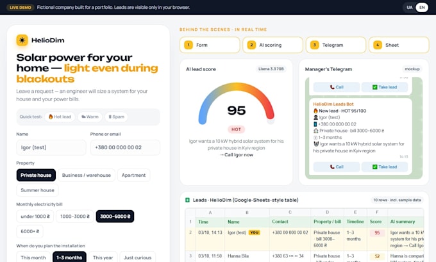Select This year installation timing

(103, 258)
